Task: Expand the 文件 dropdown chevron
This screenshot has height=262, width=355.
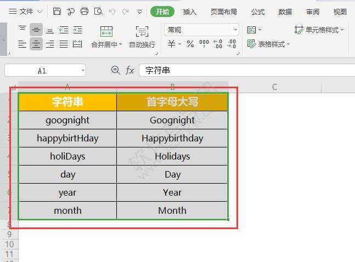Action: [40, 12]
